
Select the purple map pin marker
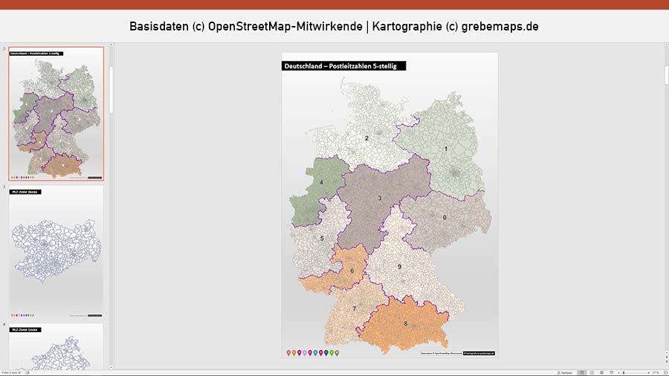click(x=300, y=353)
